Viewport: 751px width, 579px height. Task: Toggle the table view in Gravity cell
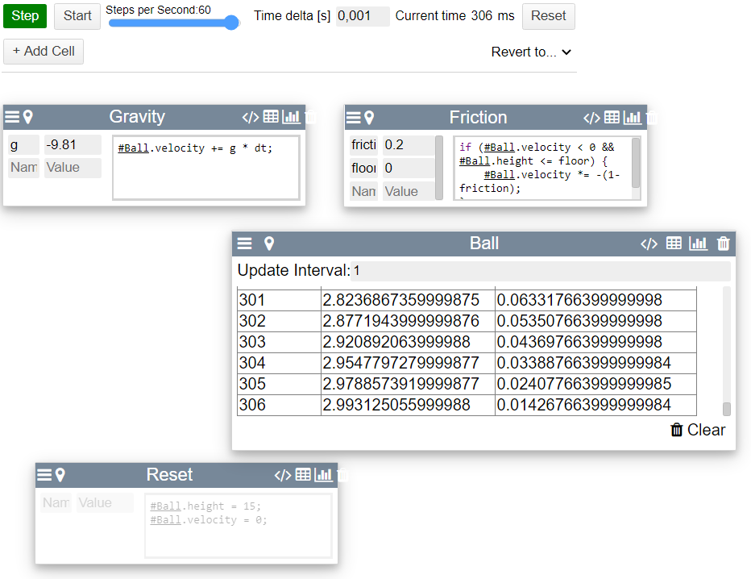pyautogui.click(x=271, y=117)
